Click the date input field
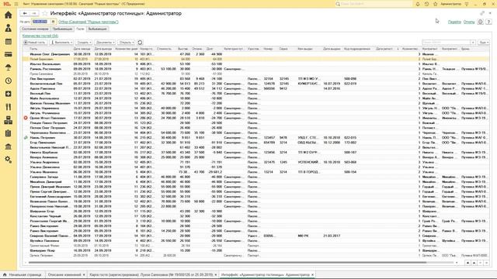Screen dimensions: 497x279 click(41, 22)
